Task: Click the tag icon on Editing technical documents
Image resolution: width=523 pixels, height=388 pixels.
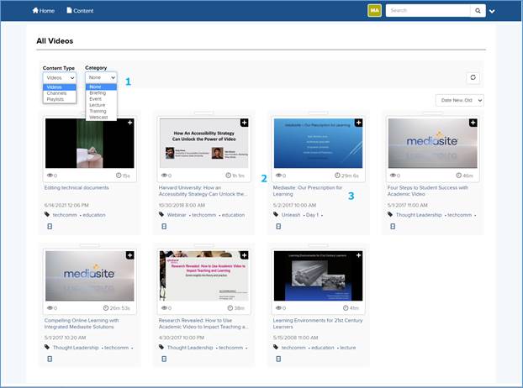Action: (x=47, y=214)
